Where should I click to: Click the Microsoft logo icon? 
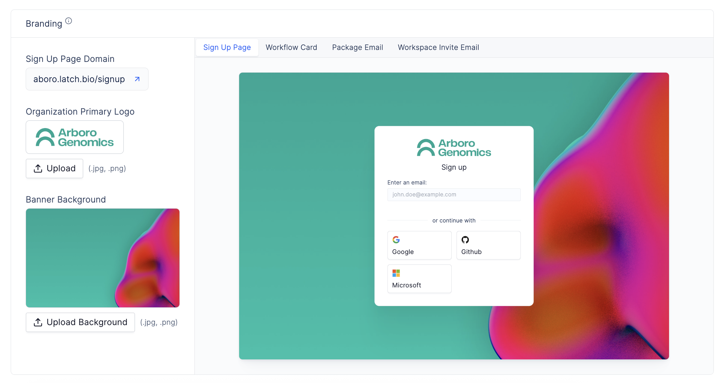(x=396, y=273)
